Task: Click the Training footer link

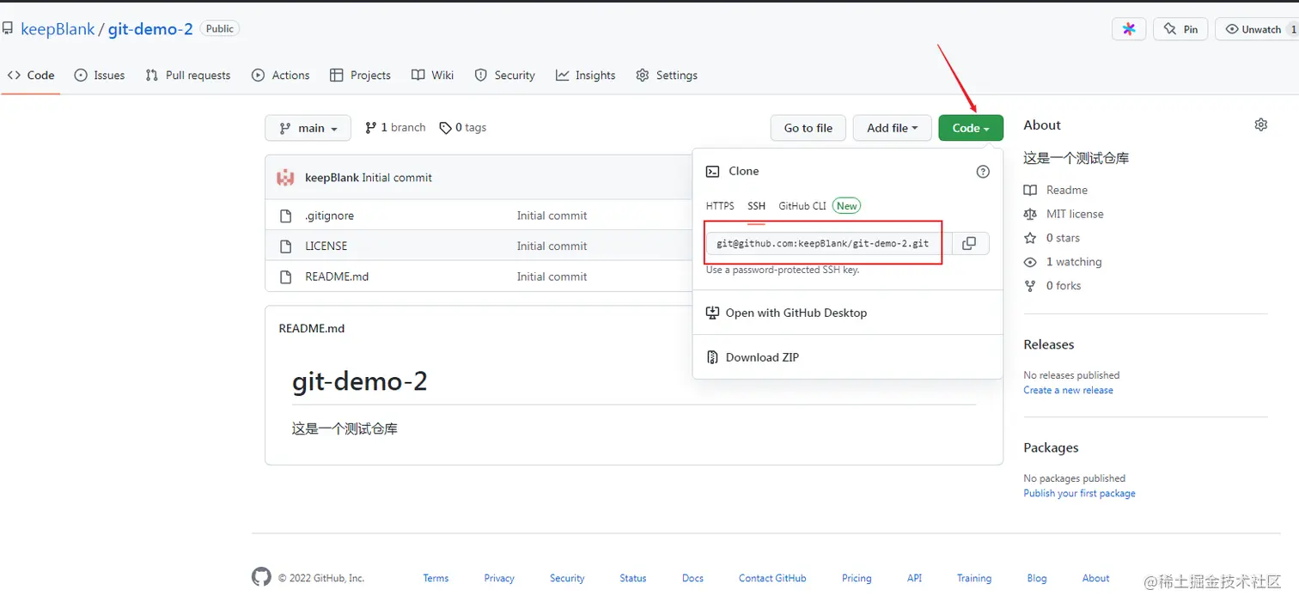Action: (974, 578)
